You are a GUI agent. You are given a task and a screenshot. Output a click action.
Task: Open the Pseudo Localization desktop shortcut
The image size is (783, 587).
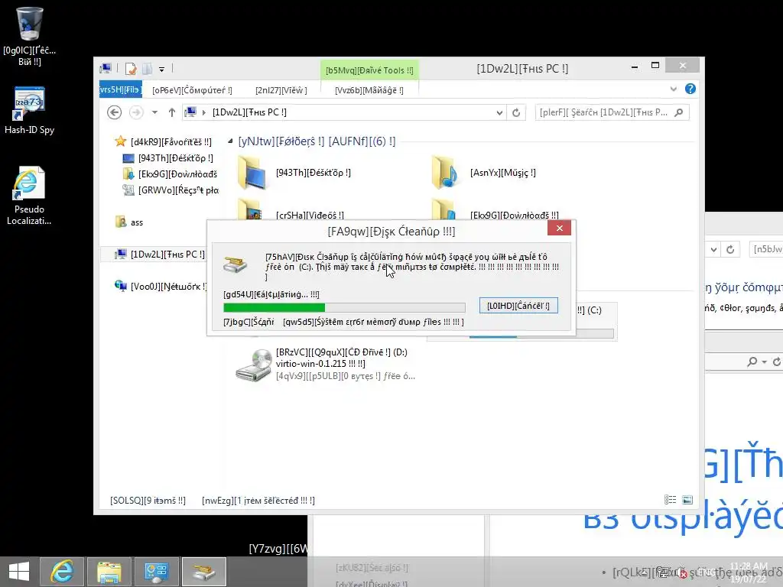point(29,196)
